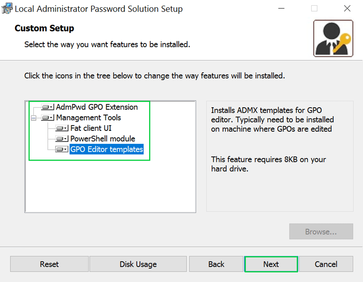Click the PowerShell module drive icon
Image resolution: width=363 pixels, height=282 pixels.
point(62,139)
